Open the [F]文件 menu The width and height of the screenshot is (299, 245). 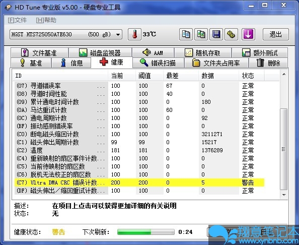(17, 20)
